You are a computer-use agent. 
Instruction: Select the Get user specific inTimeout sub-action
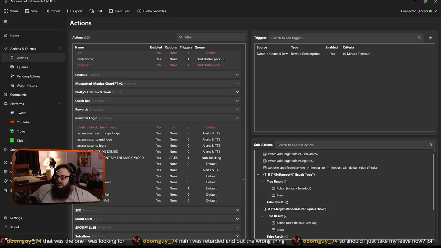[320, 168]
